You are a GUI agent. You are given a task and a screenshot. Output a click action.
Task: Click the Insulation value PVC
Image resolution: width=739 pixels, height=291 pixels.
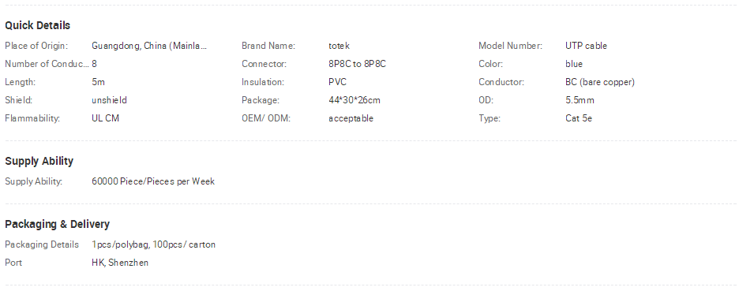tap(337, 82)
